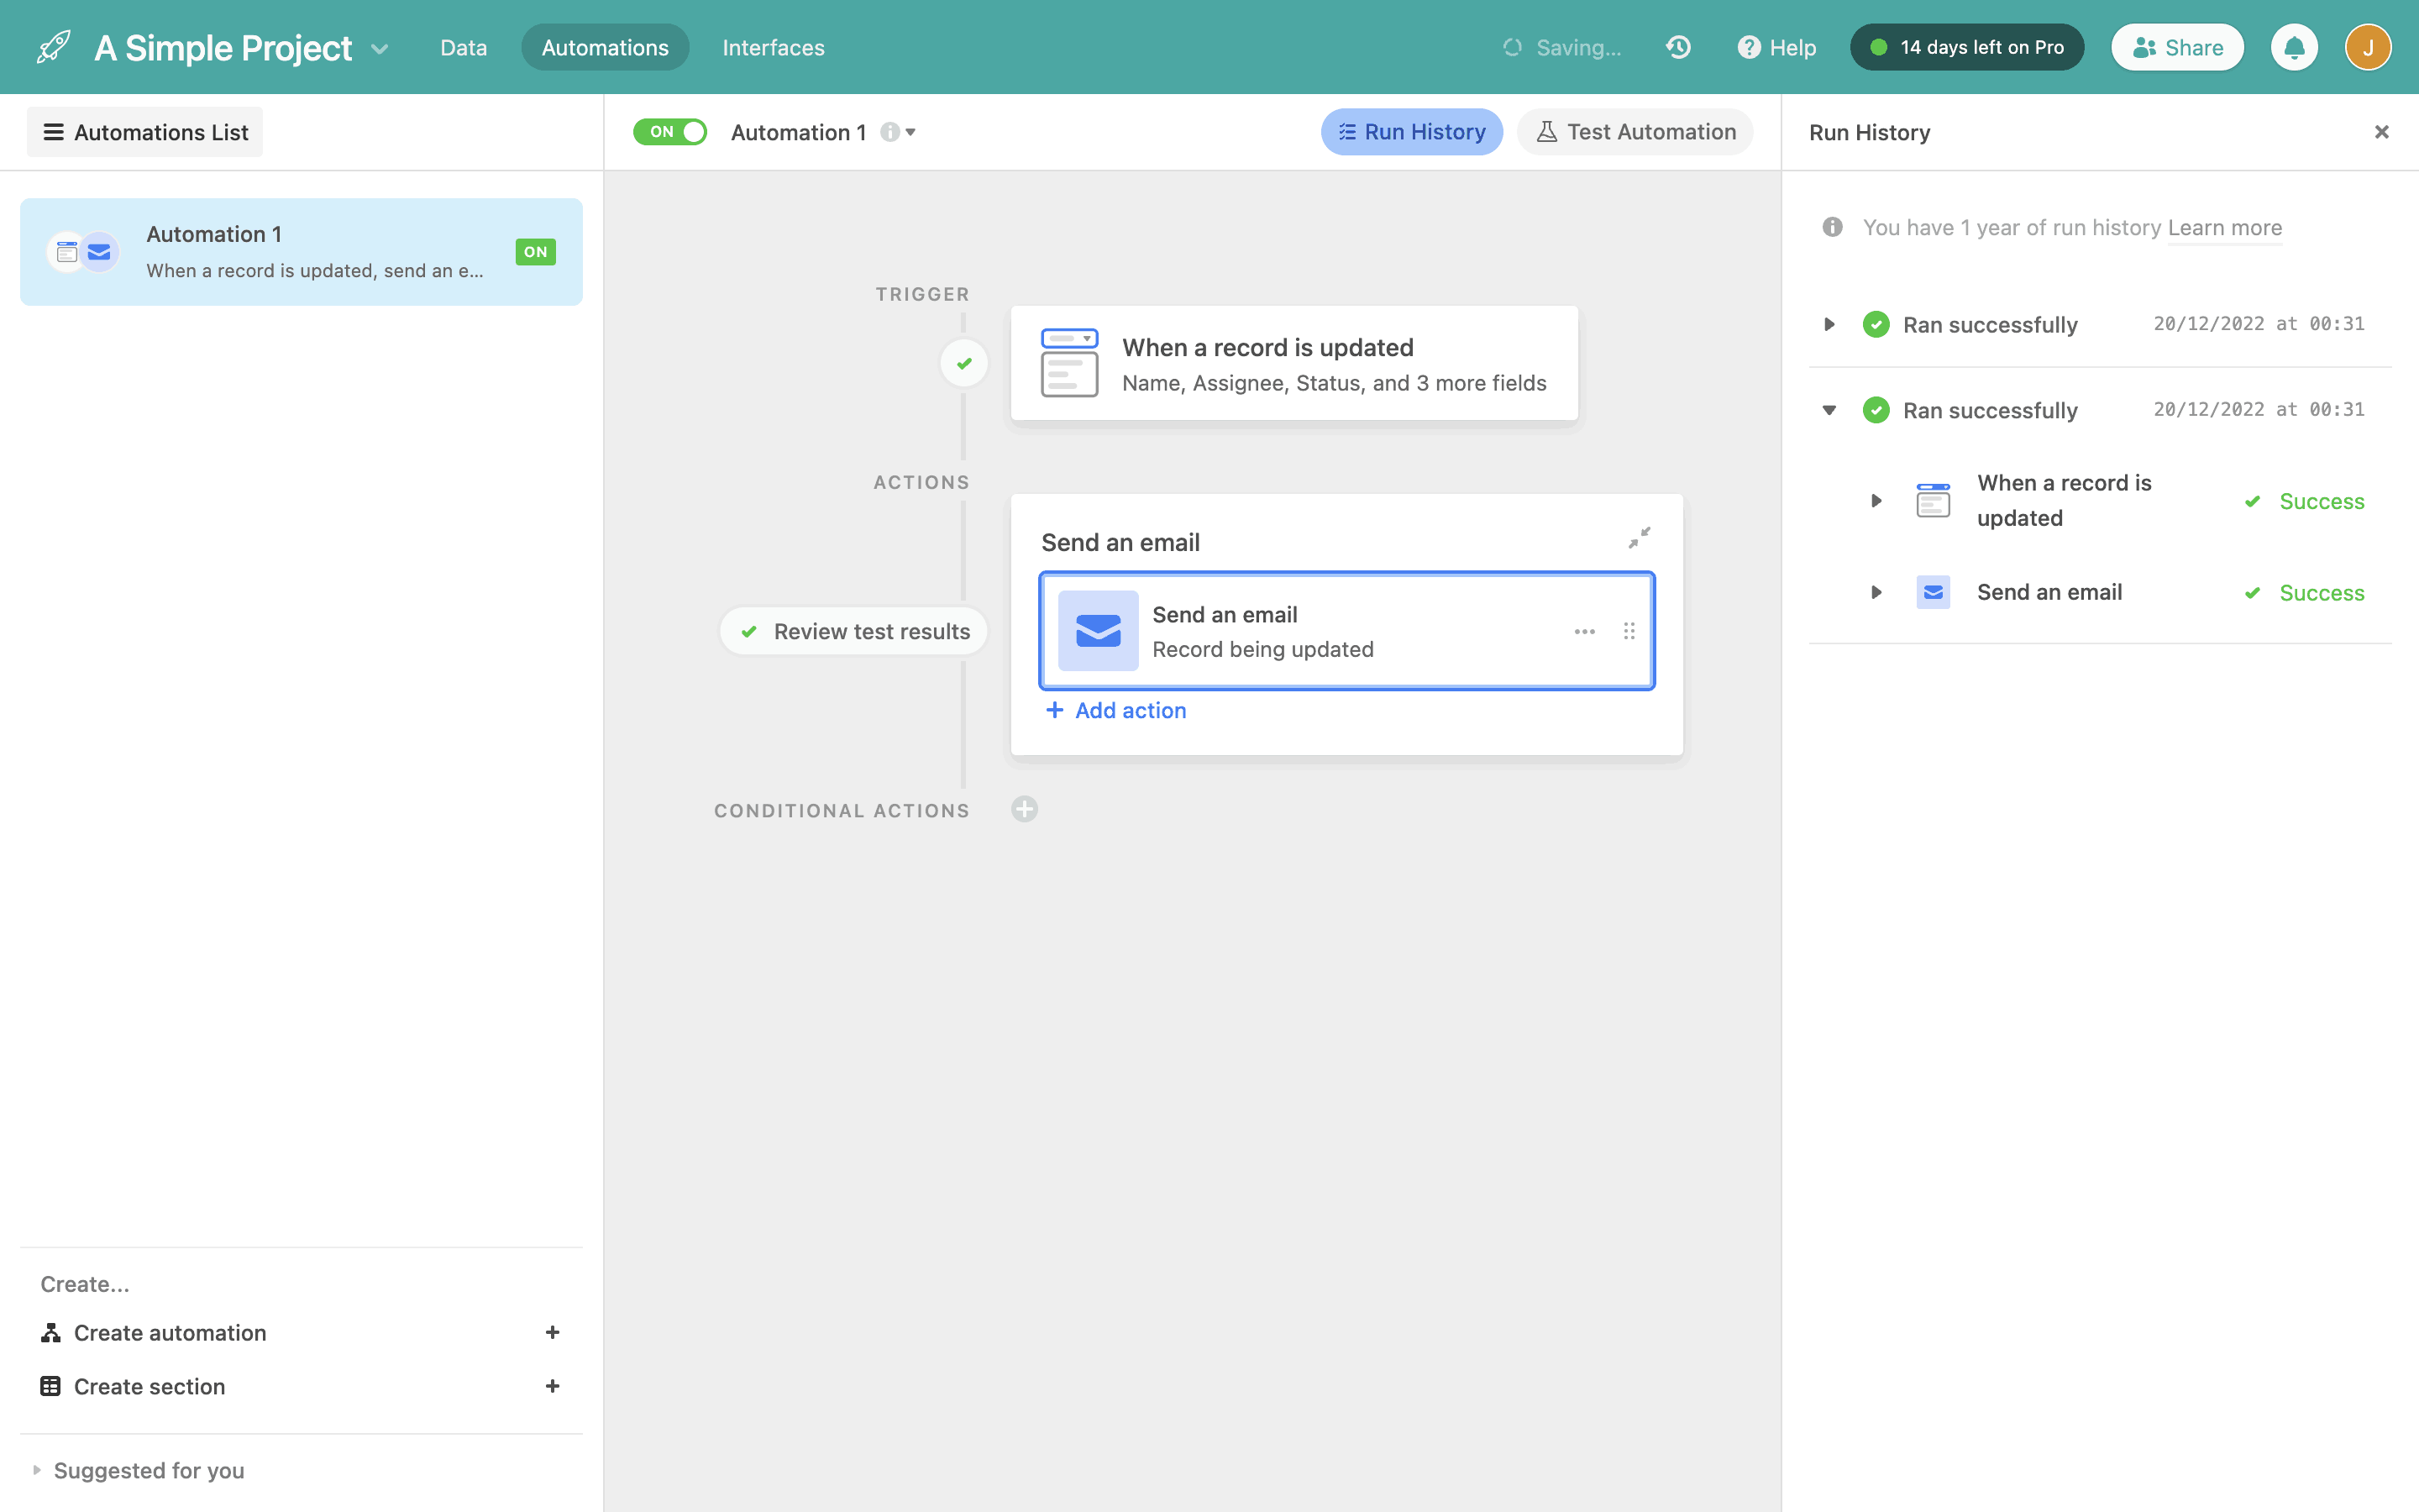Click plus next to Create automation
The height and width of the screenshot is (1512, 2419).
point(552,1332)
